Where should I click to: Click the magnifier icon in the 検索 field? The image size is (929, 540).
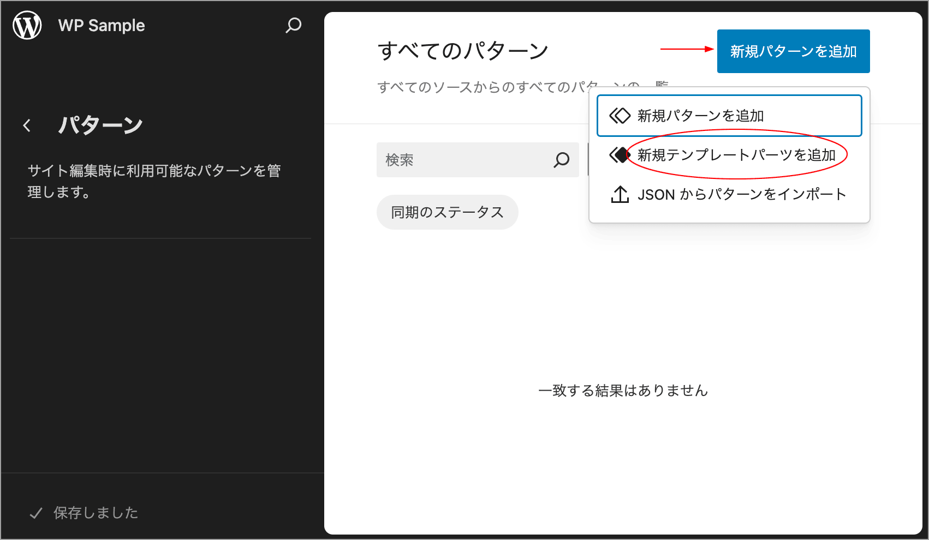(x=561, y=160)
